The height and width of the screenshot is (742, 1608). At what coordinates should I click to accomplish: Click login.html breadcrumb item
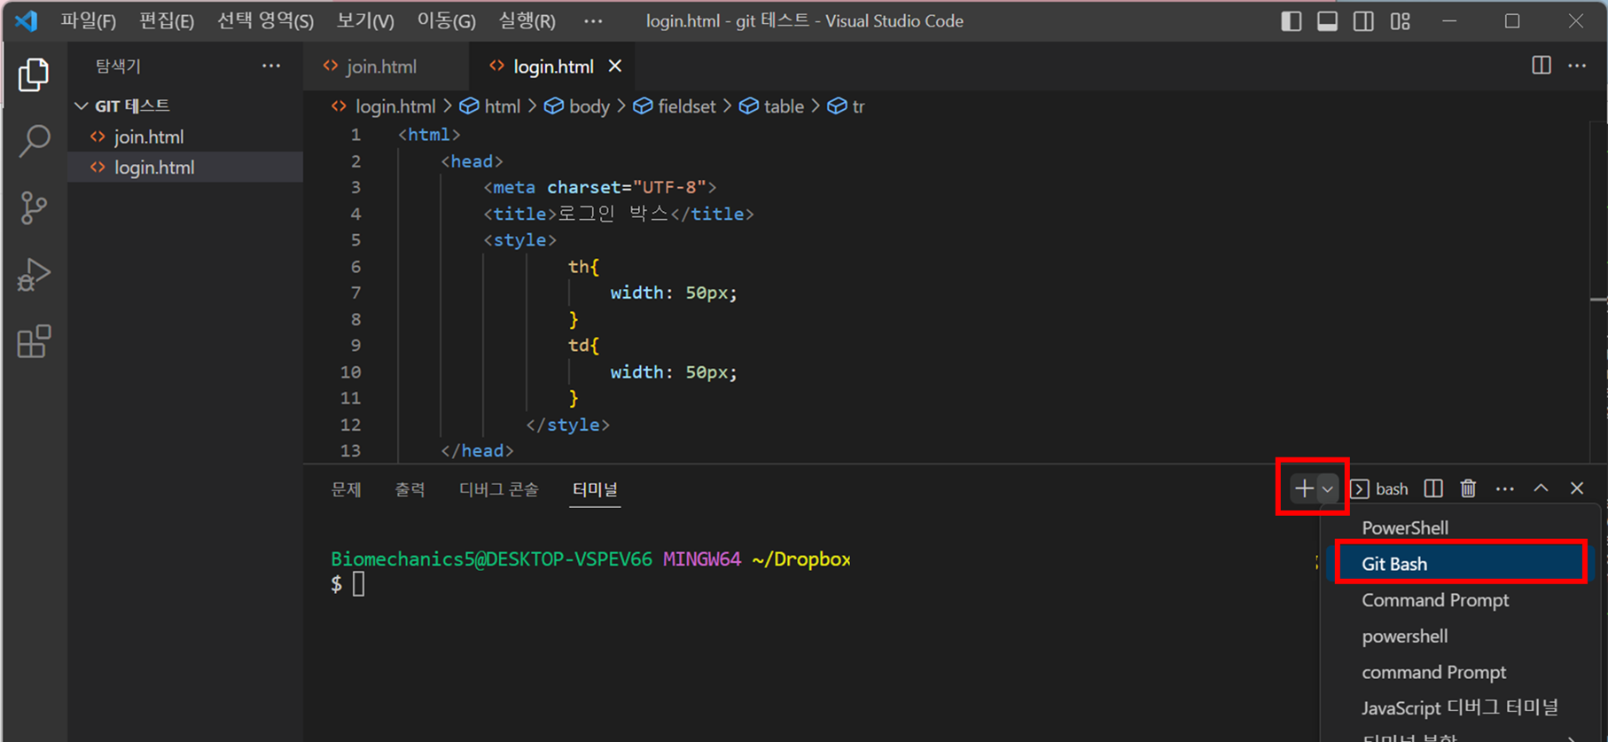(395, 106)
